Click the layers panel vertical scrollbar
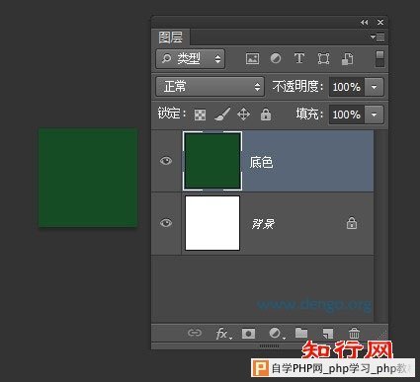The width and height of the screenshot is (420, 382). [x=381, y=226]
